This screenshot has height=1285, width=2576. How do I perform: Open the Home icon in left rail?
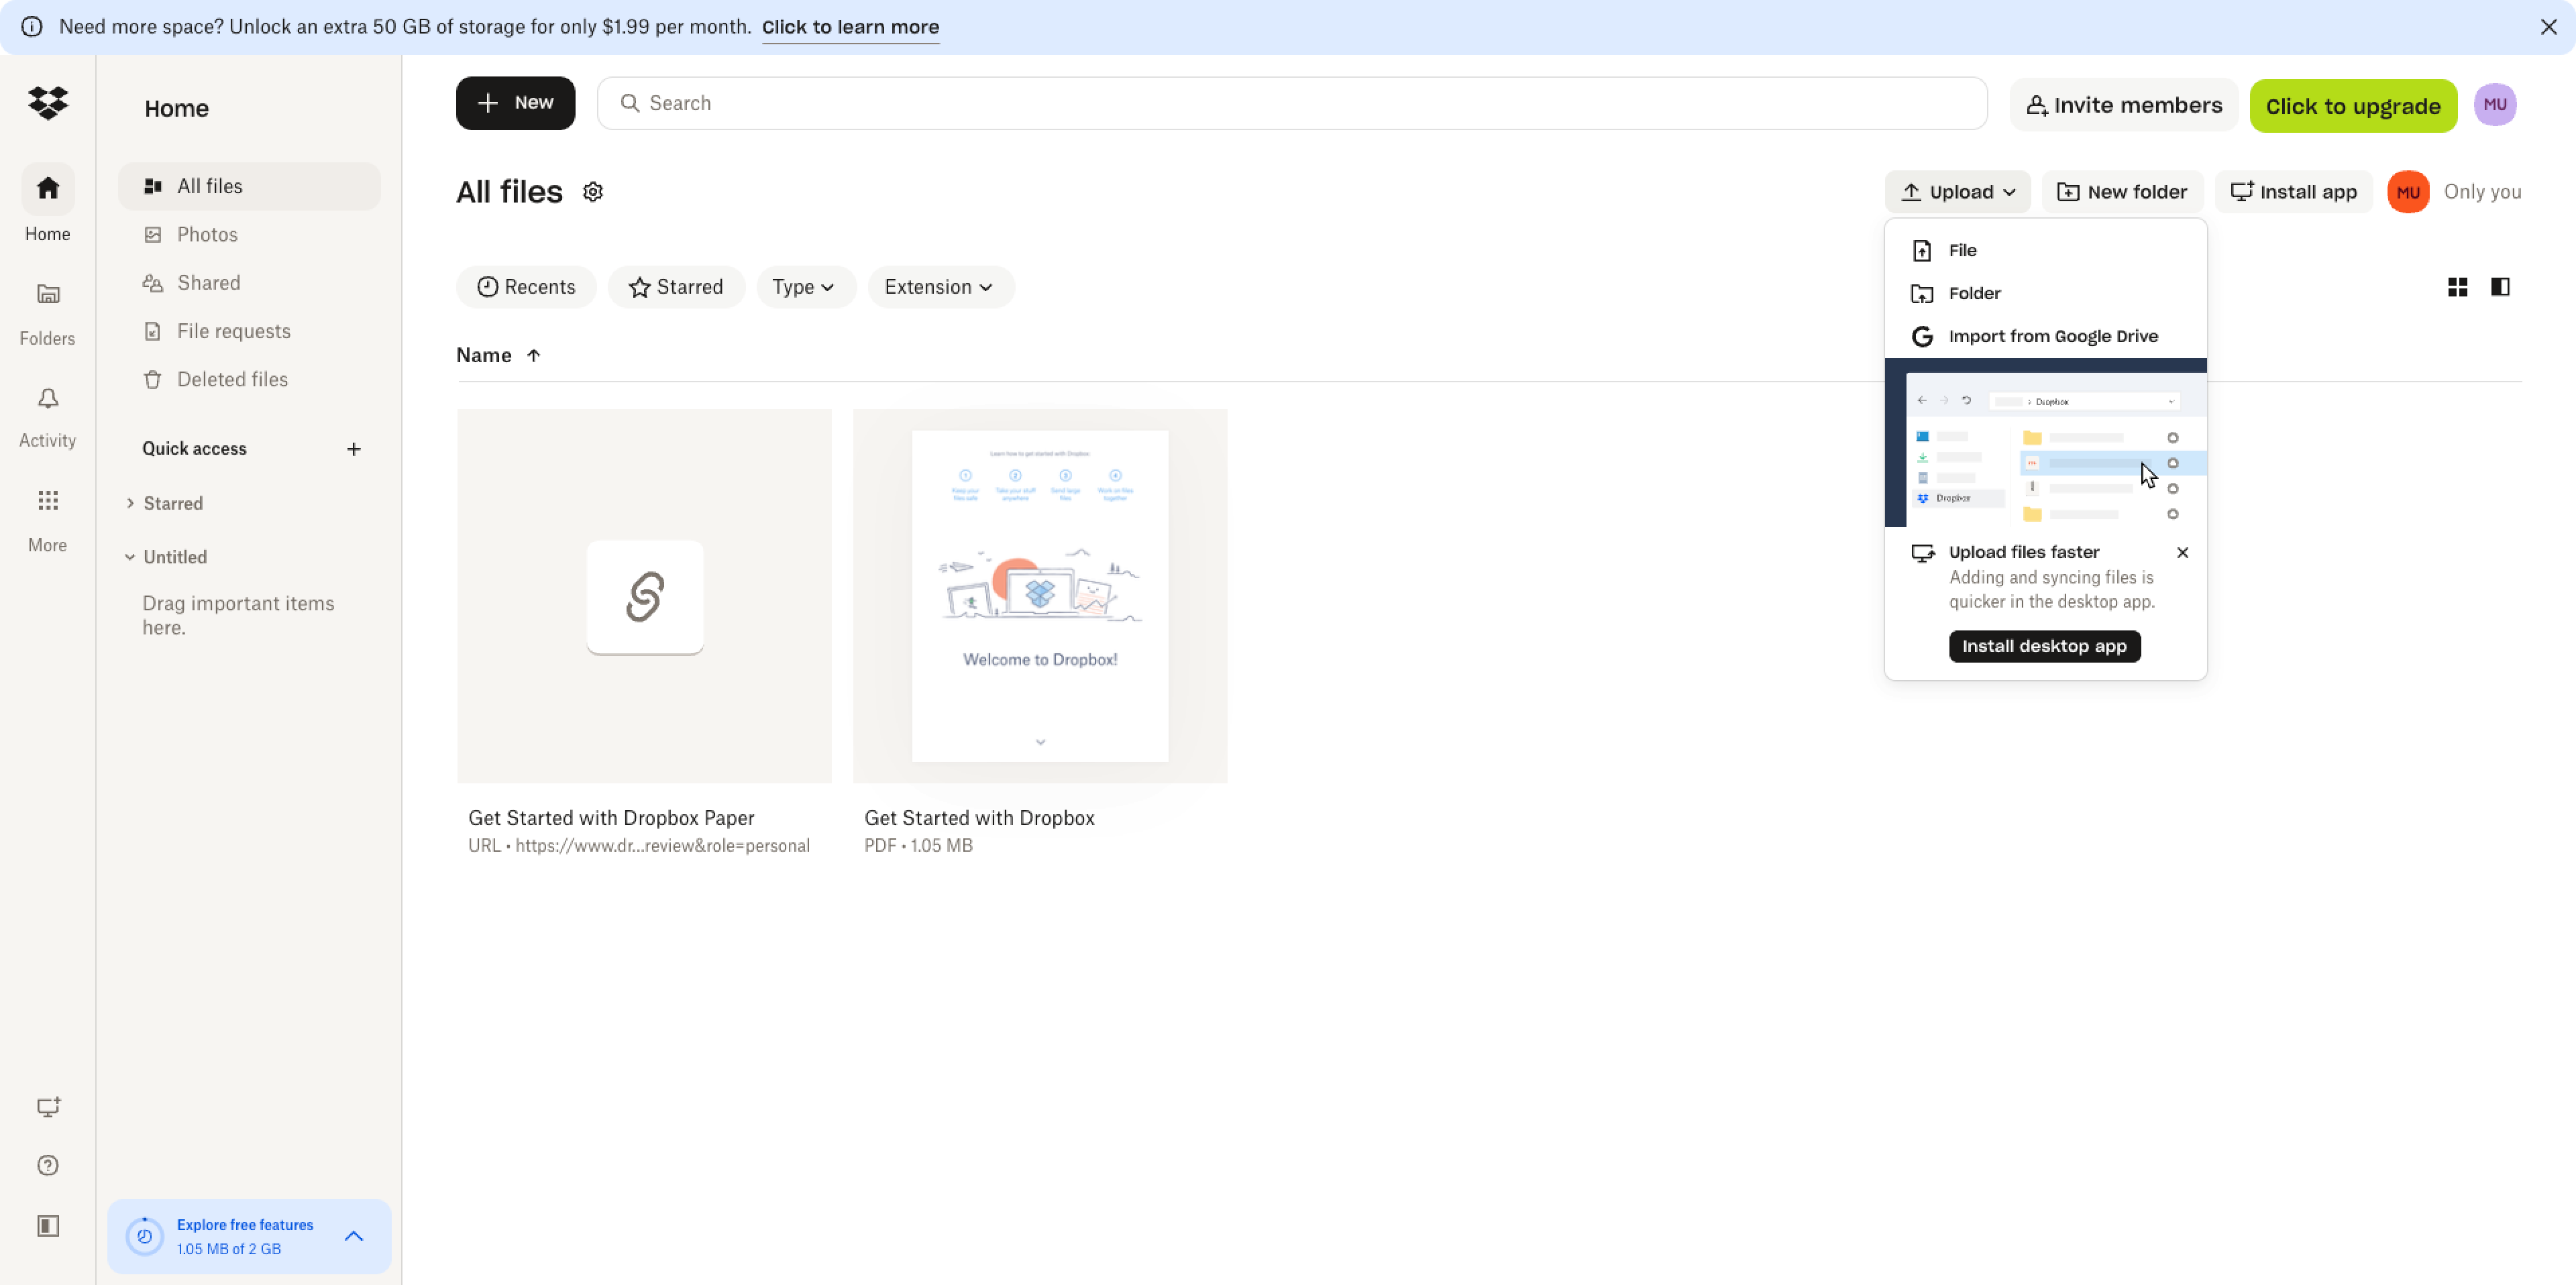pyautogui.click(x=48, y=188)
